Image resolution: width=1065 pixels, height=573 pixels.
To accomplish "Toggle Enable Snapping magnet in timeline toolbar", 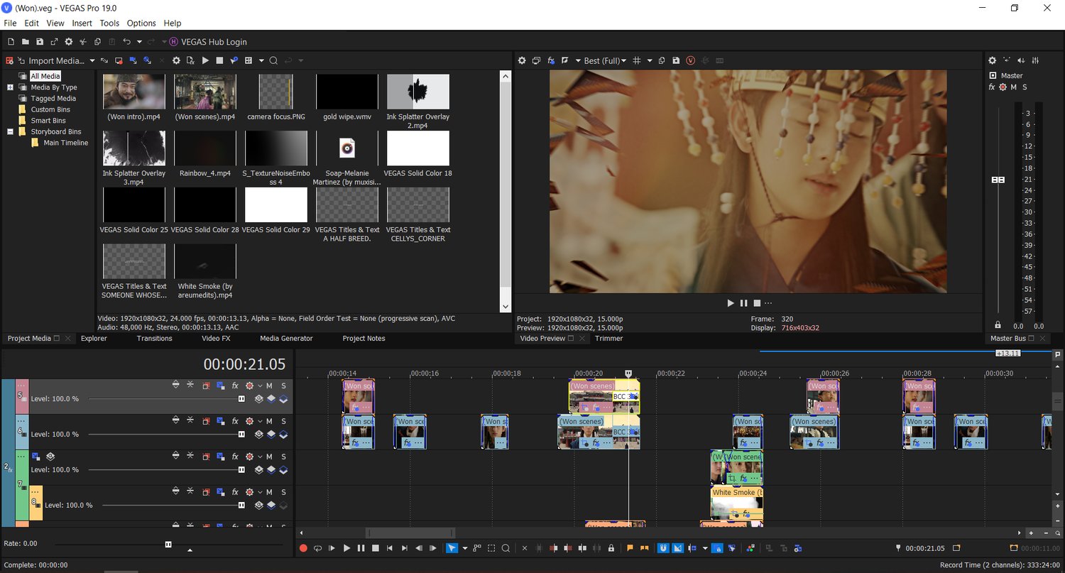I will 662,548.
